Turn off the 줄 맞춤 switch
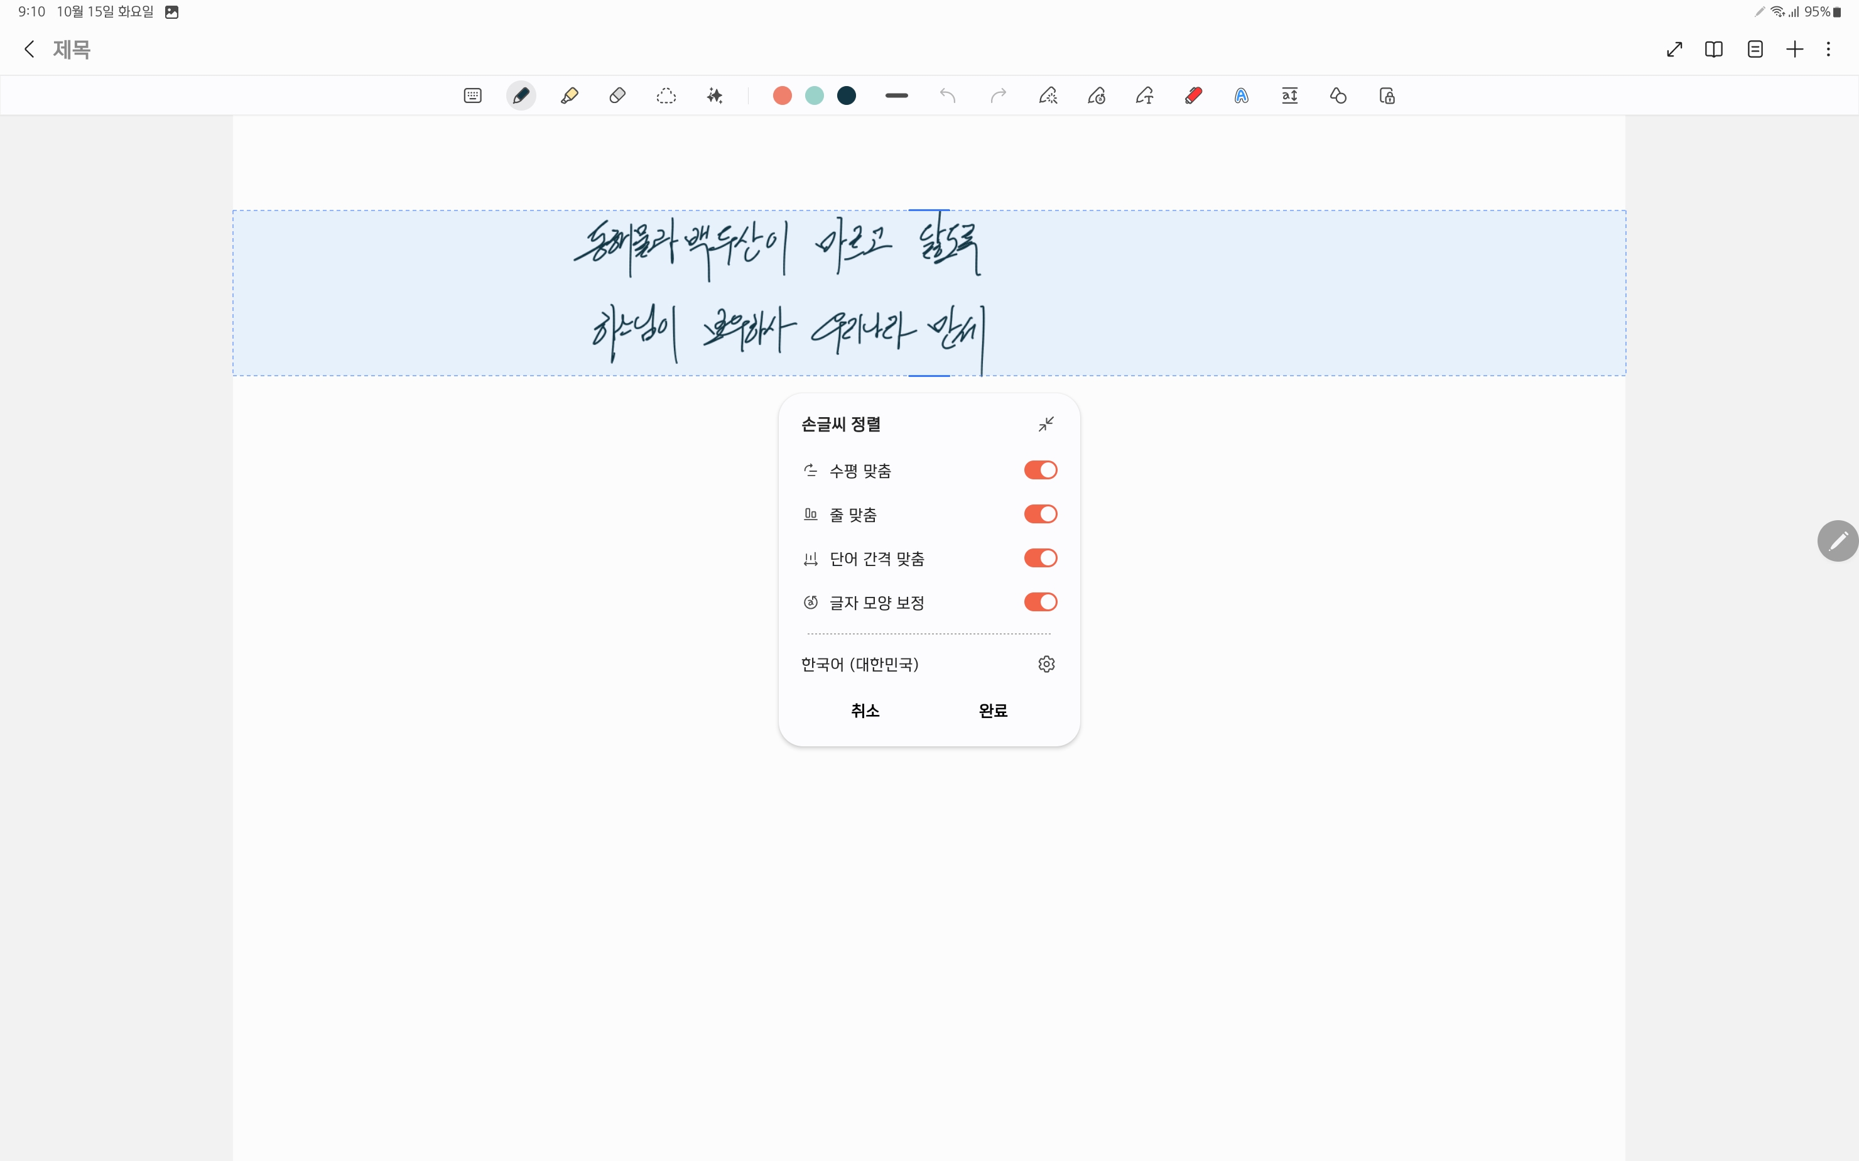The image size is (1859, 1161). pyautogui.click(x=1040, y=515)
